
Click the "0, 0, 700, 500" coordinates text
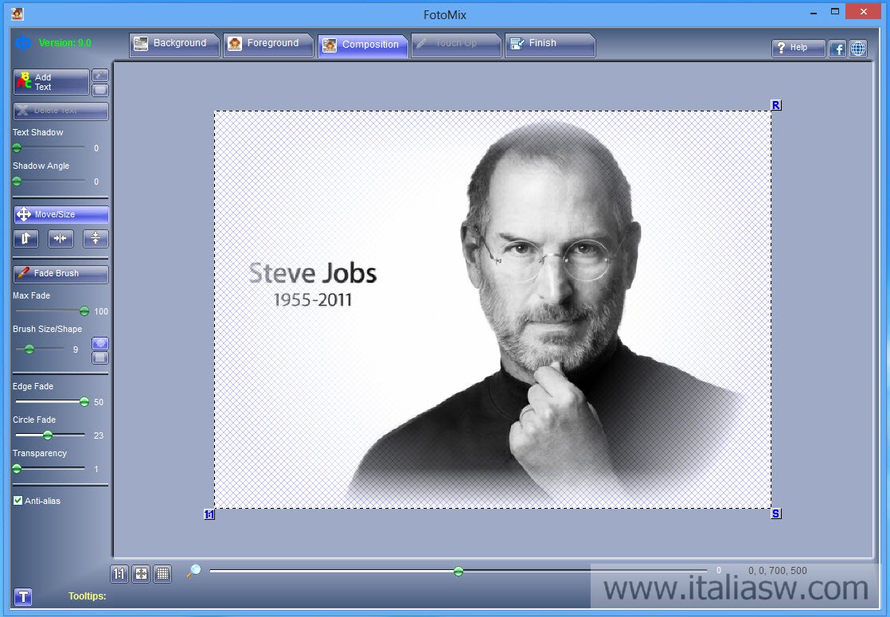coord(777,571)
